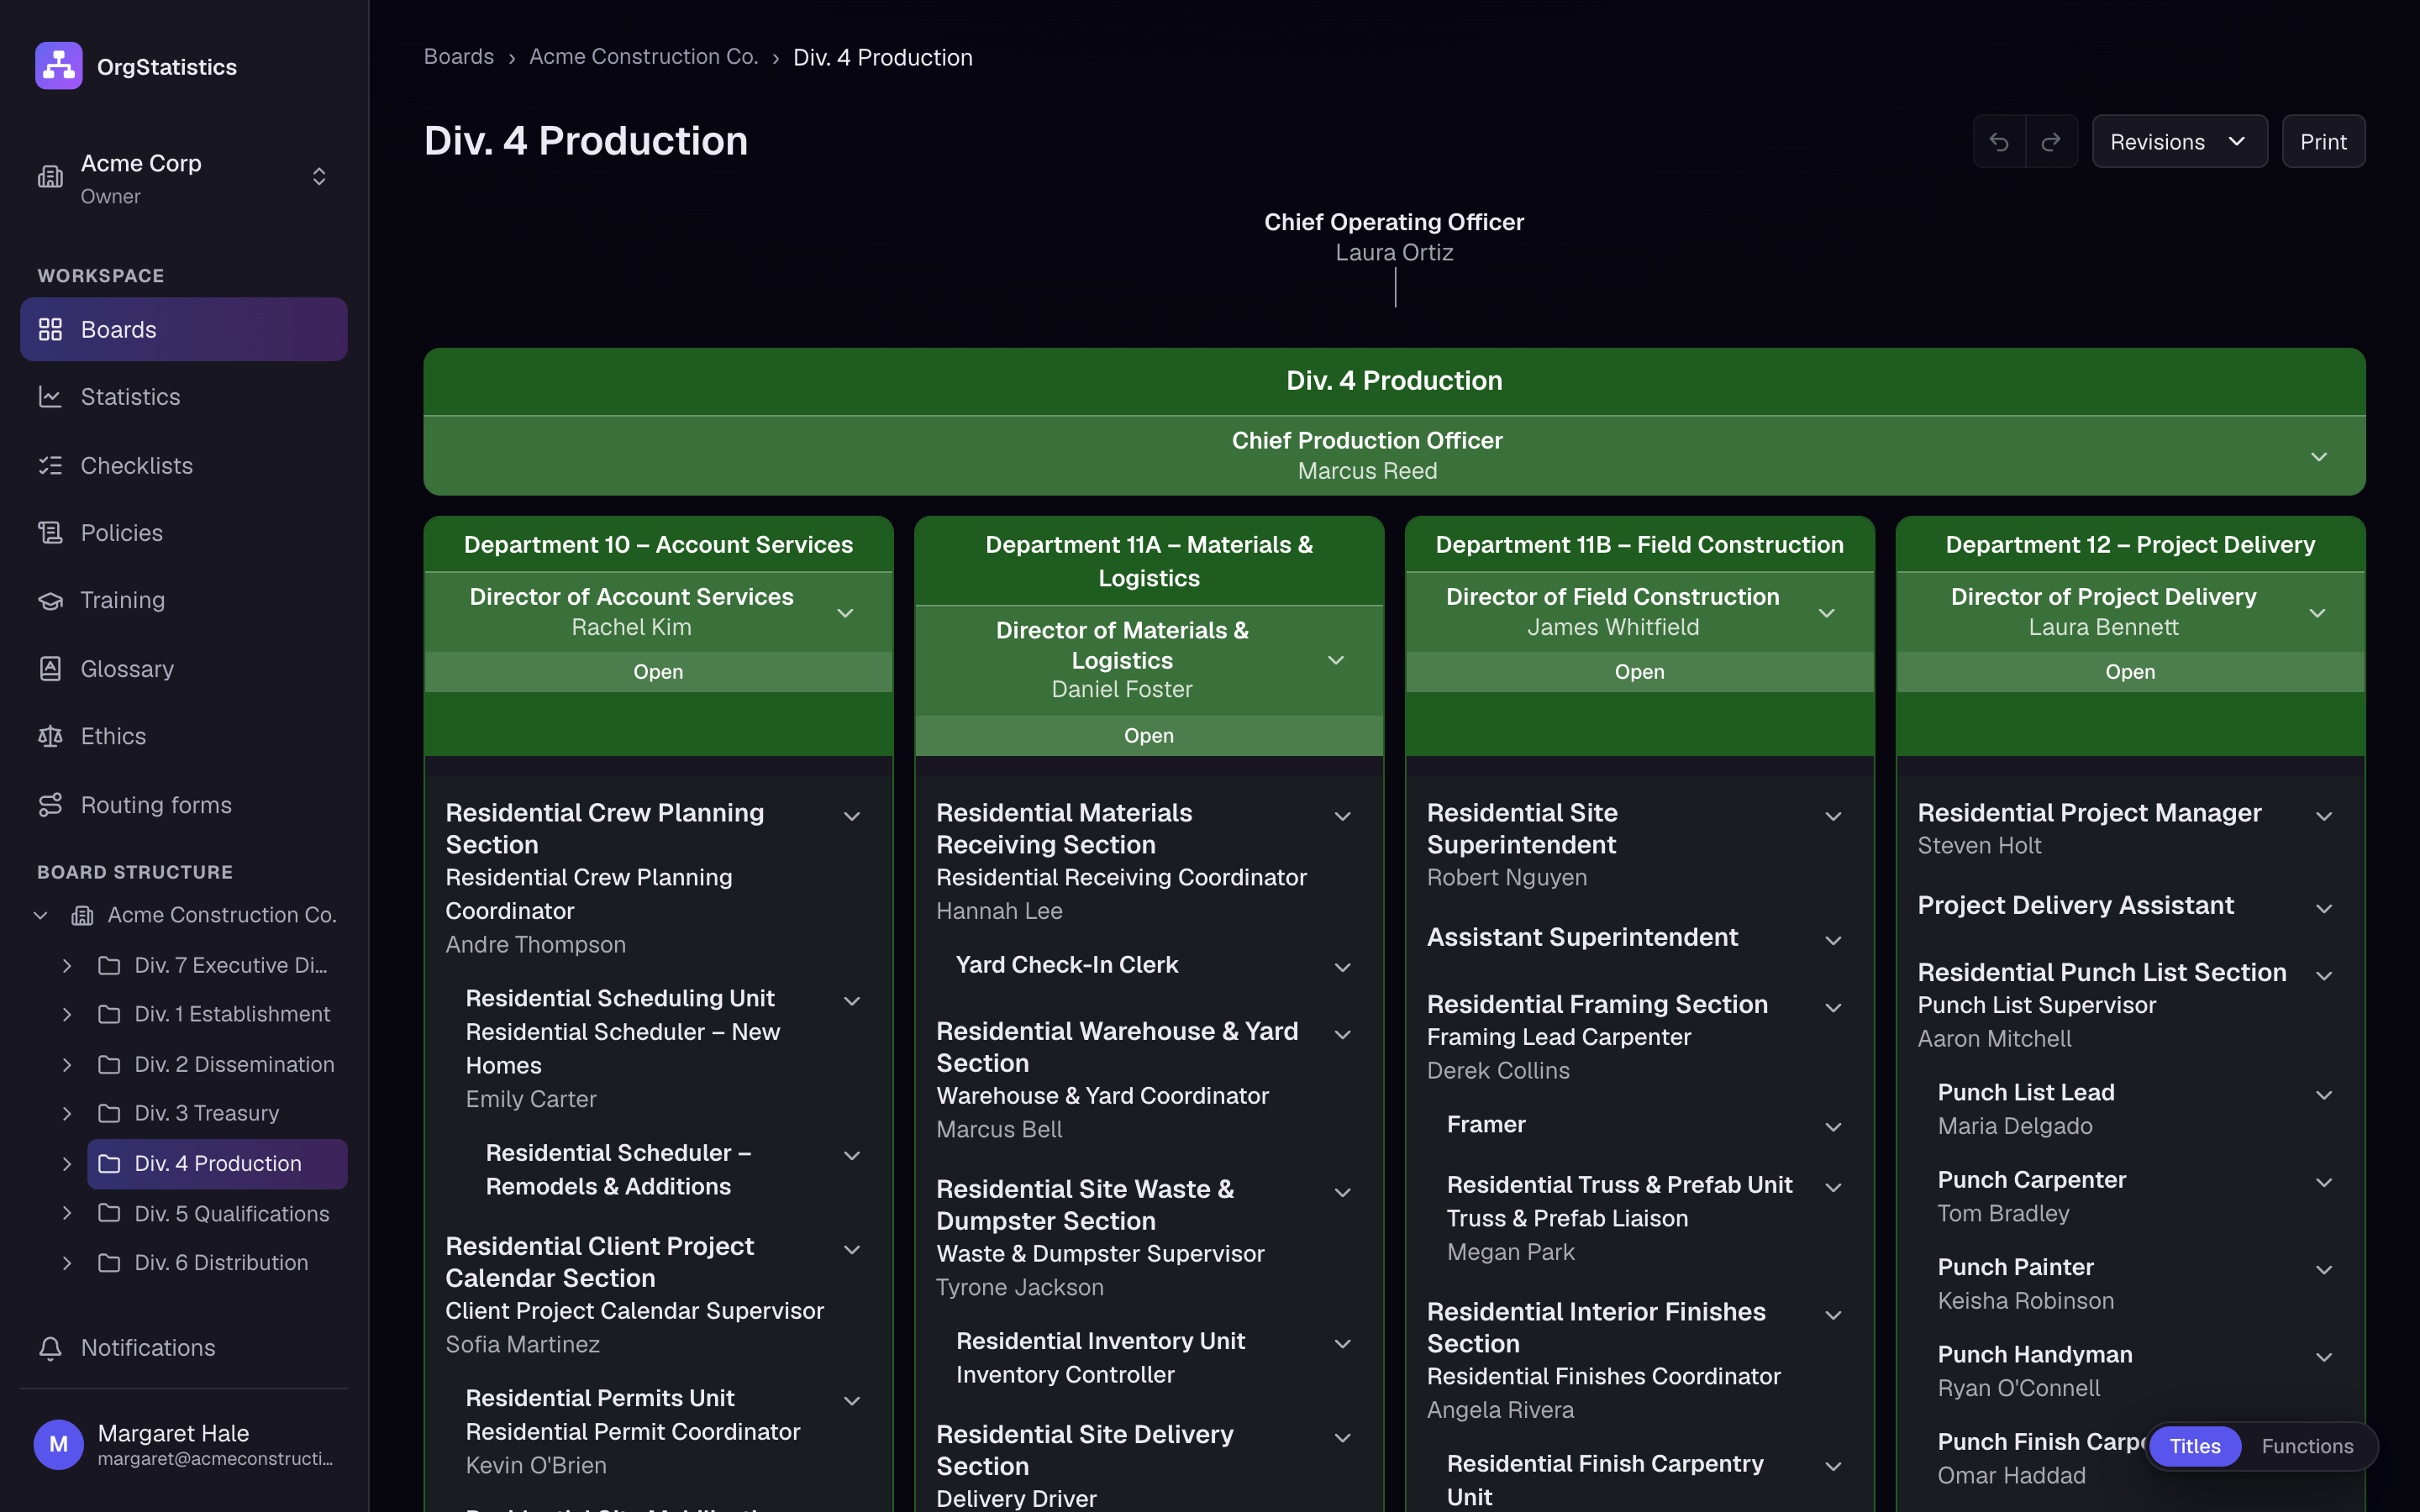Click Open under Department 12

point(2130,671)
